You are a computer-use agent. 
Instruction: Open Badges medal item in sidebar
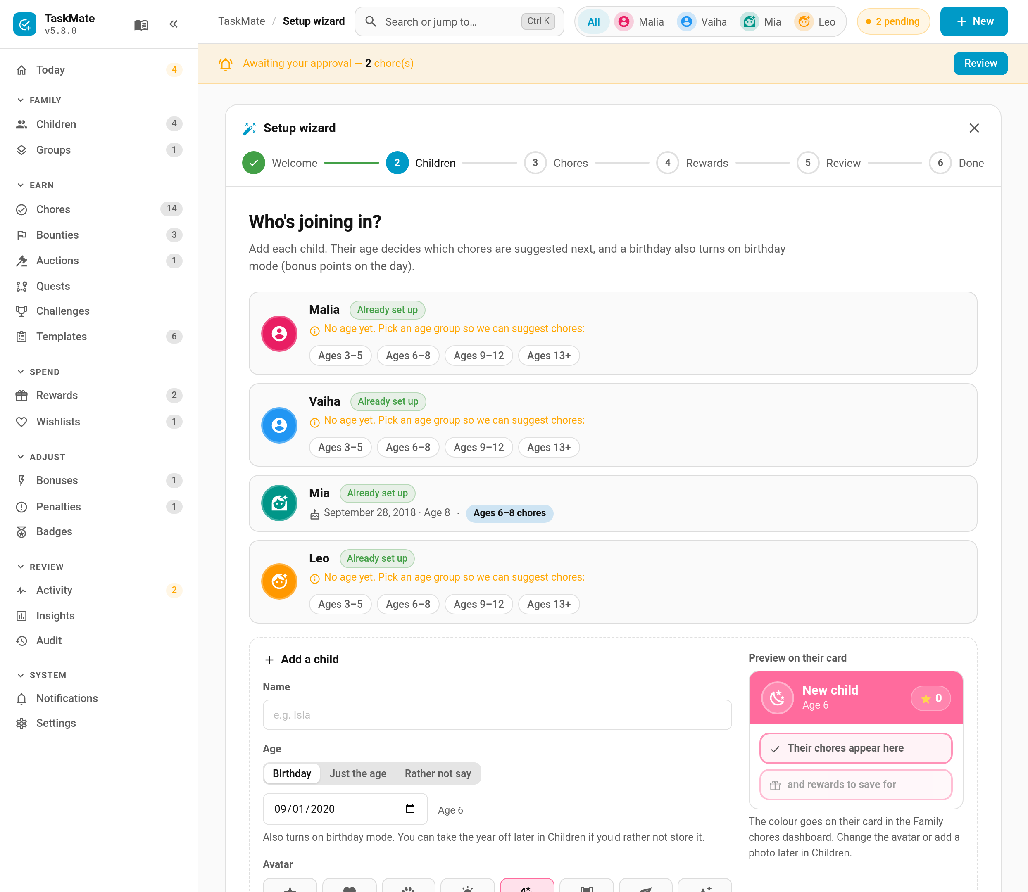pyautogui.click(x=99, y=531)
